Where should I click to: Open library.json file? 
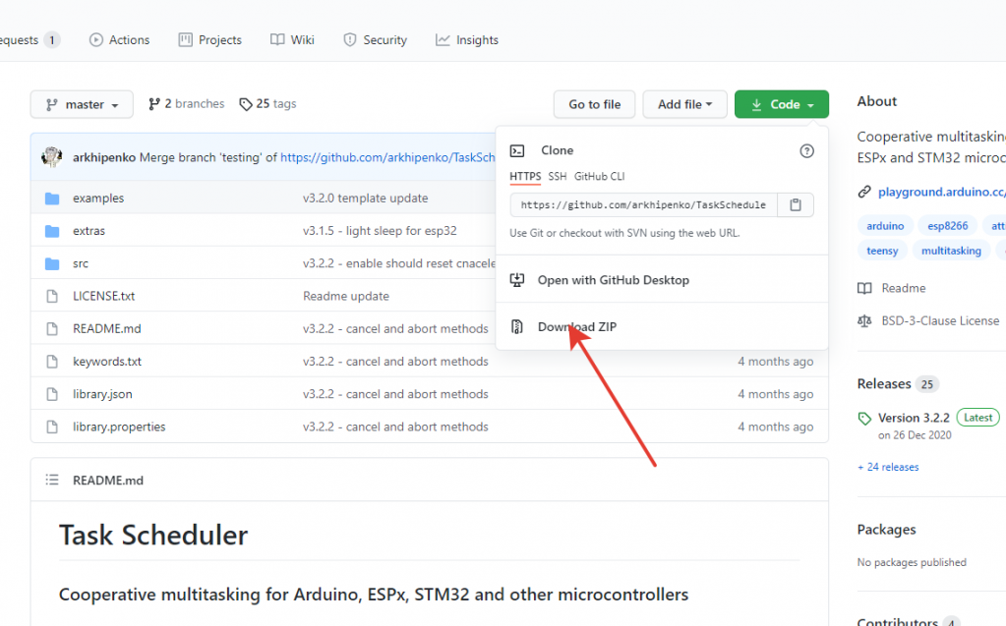click(x=102, y=394)
